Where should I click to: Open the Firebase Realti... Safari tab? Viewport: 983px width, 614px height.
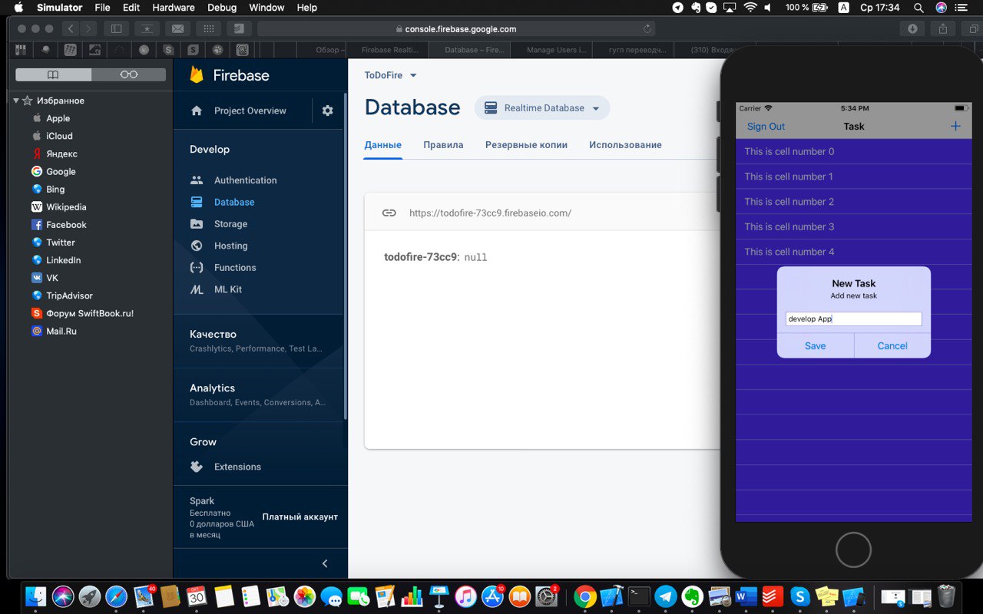pyautogui.click(x=389, y=50)
